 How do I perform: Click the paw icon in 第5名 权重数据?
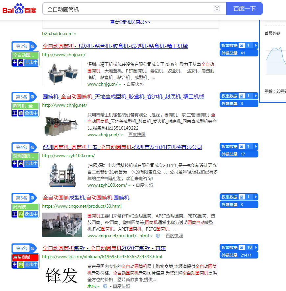(x=242, y=197)
